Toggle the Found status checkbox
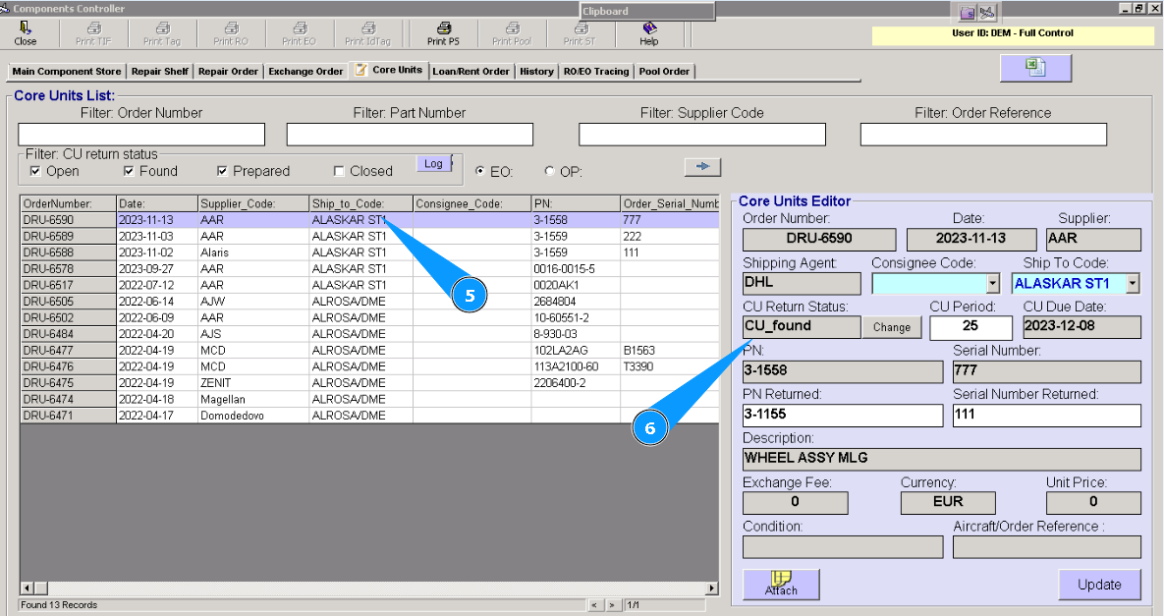 click(129, 172)
